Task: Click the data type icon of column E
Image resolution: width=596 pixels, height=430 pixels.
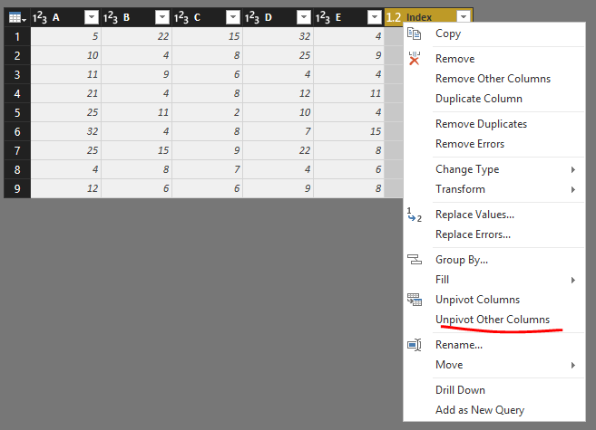Action: pyautogui.click(x=322, y=17)
